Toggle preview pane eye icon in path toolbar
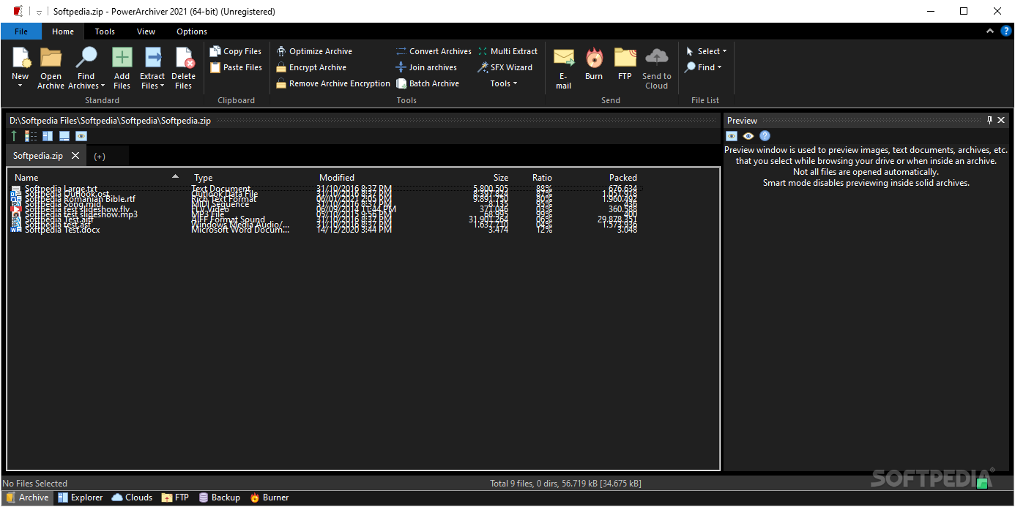The width and height of the screenshot is (1015, 507). point(81,136)
